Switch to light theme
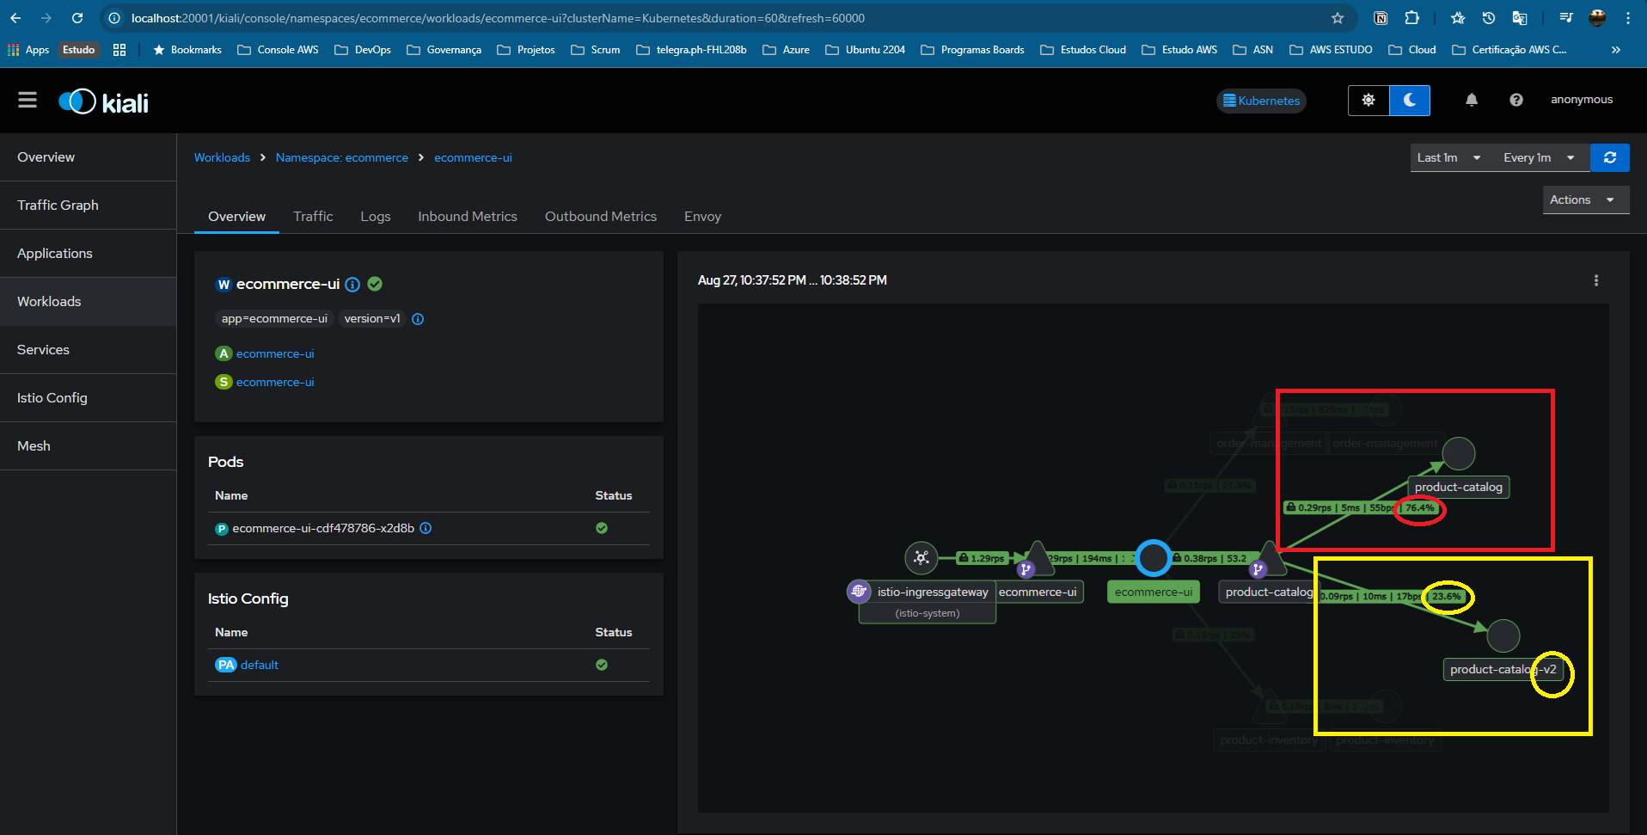This screenshot has height=835, width=1647. tap(1368, 101)
